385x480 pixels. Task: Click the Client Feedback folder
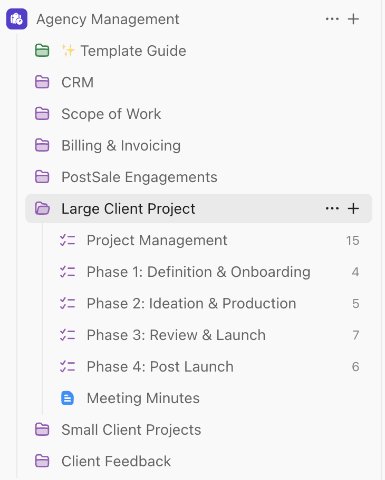pyautogui.click(x=116, y=461)
